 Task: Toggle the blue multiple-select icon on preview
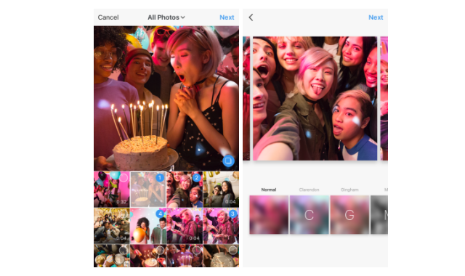[228, 161]
